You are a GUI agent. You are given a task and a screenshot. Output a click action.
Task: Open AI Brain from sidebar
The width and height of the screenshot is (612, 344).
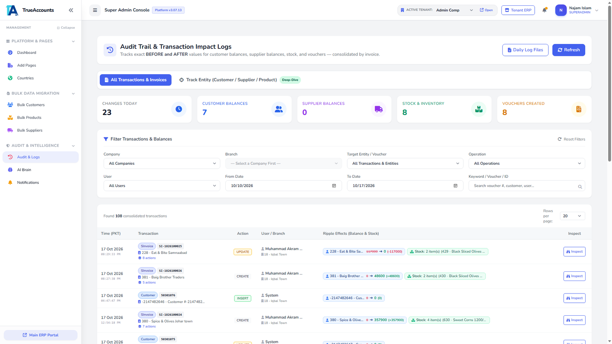pos(41,170)
